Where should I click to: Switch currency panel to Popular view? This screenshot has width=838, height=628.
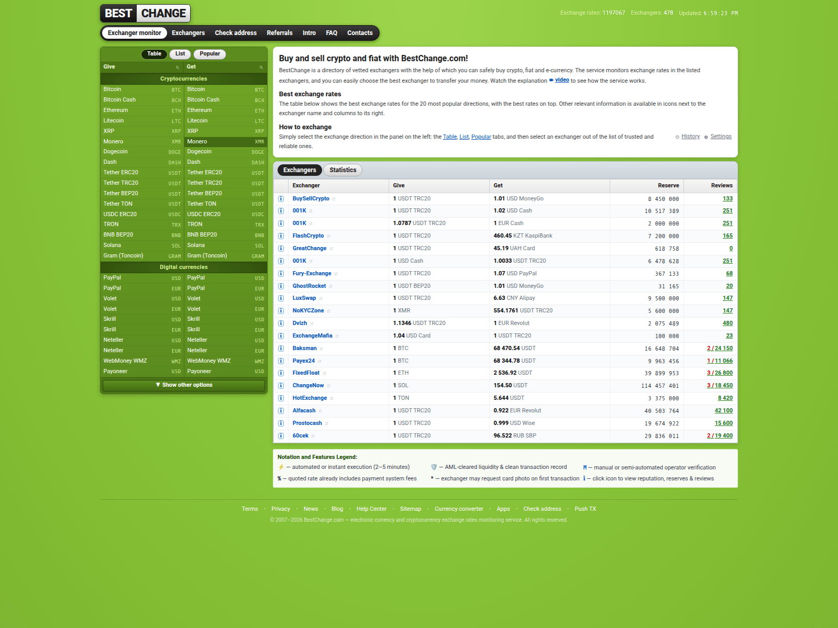pyautogui.click(x=210, y=54)
